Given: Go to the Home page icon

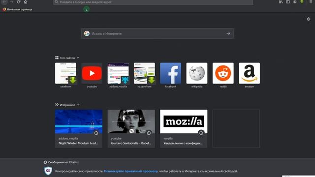Looking at the screenshot, I should point(26,2).
